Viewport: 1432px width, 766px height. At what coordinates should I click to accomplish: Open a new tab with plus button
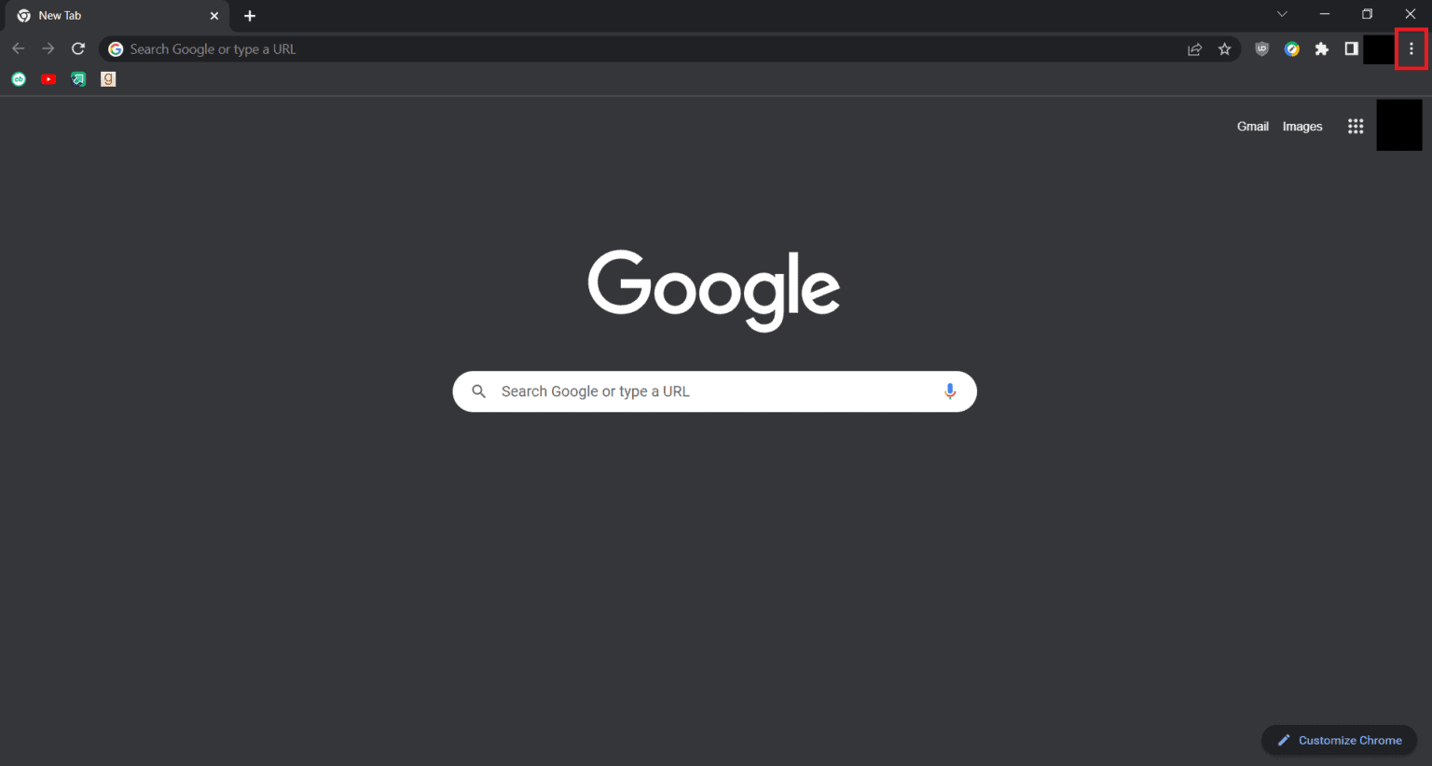tap(250, 16)
